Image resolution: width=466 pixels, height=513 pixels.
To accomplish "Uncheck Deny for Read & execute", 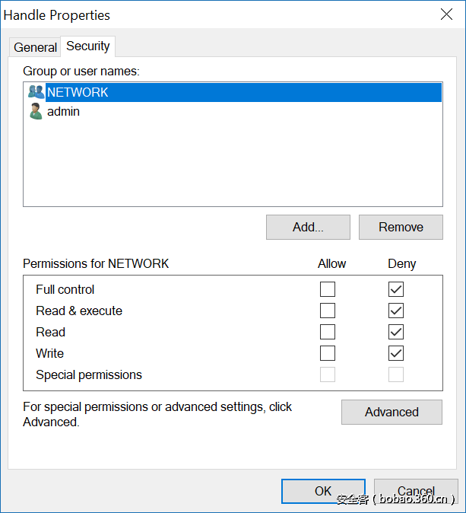I will click(396, 311).
